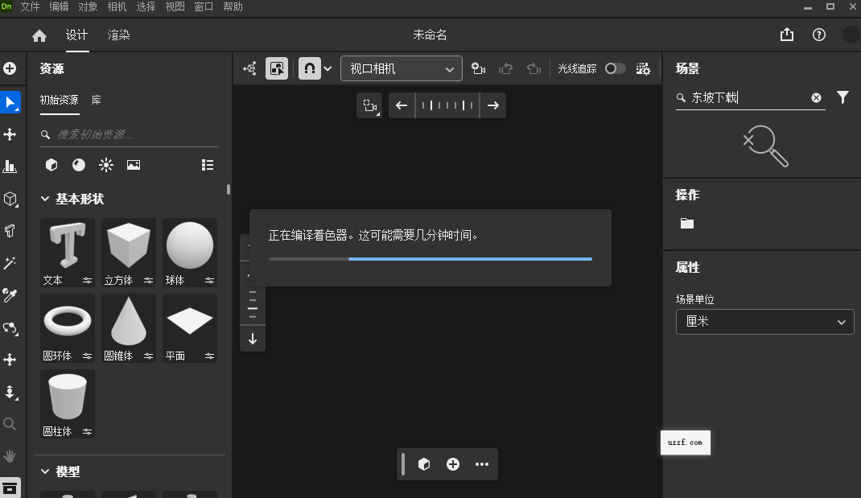Screen dimensions: 861x498
Task: Click the starter assets search field
Action: [129, 134]
